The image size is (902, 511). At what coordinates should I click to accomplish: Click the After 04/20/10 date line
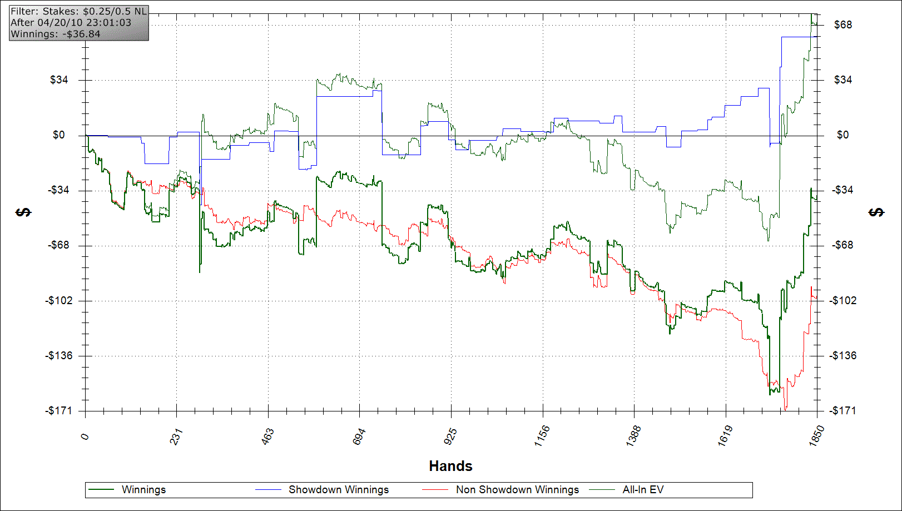71,23
